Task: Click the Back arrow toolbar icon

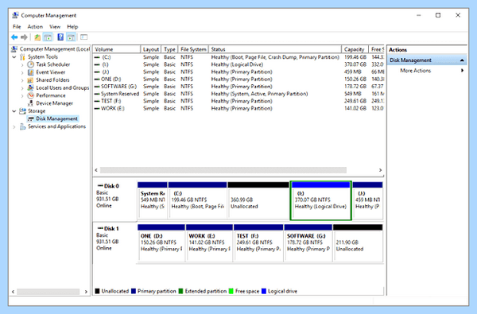Action: (x=14, y=37)
